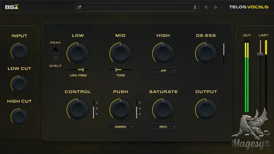Click the OUT level meter
274x154 pixels.
pos(247,76)
